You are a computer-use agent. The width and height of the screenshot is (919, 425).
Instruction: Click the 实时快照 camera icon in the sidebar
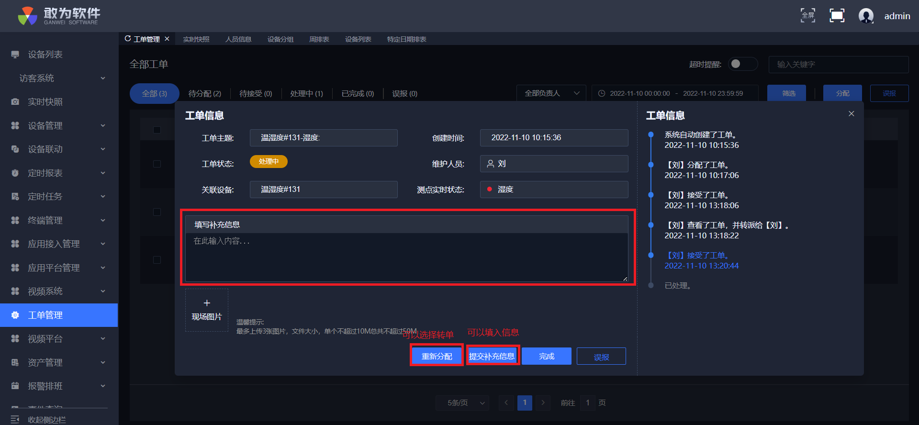pyautogui.click(x=15, y=102)
